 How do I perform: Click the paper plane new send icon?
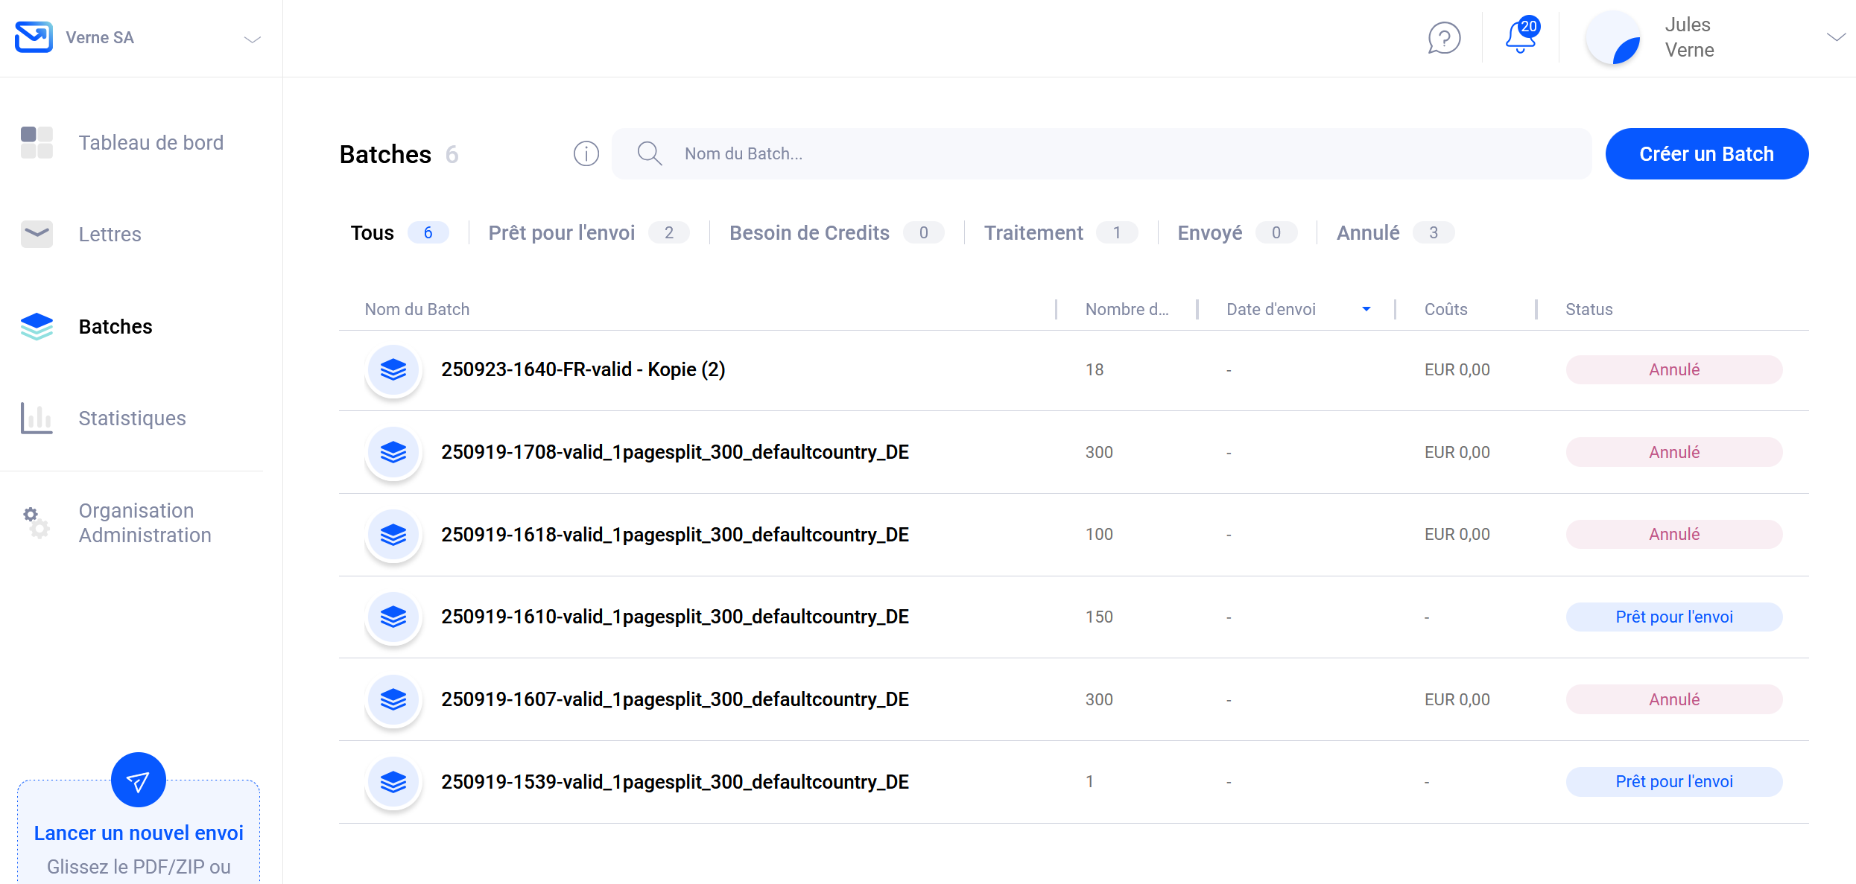[138, 780]
